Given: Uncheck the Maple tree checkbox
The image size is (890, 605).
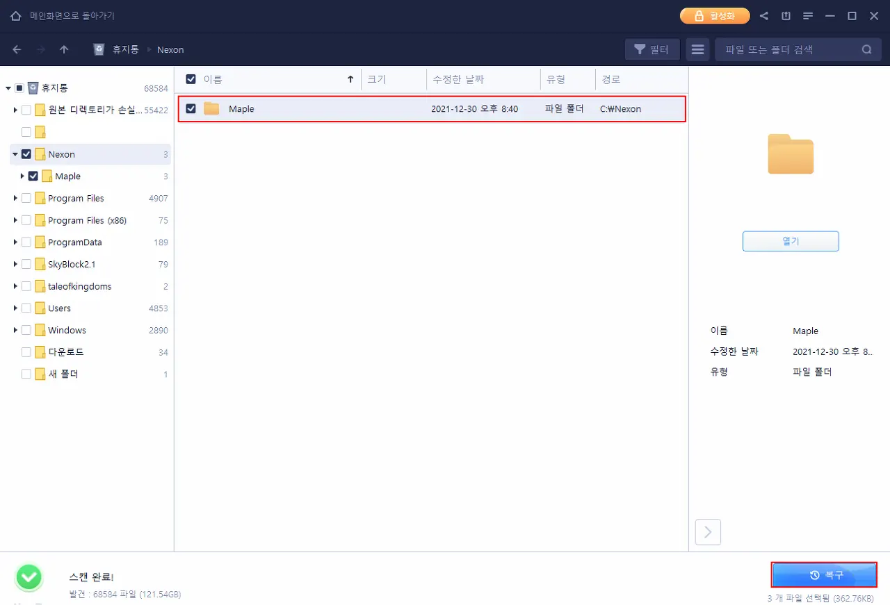Looking at the screenshot, I should tap(33, 176).
